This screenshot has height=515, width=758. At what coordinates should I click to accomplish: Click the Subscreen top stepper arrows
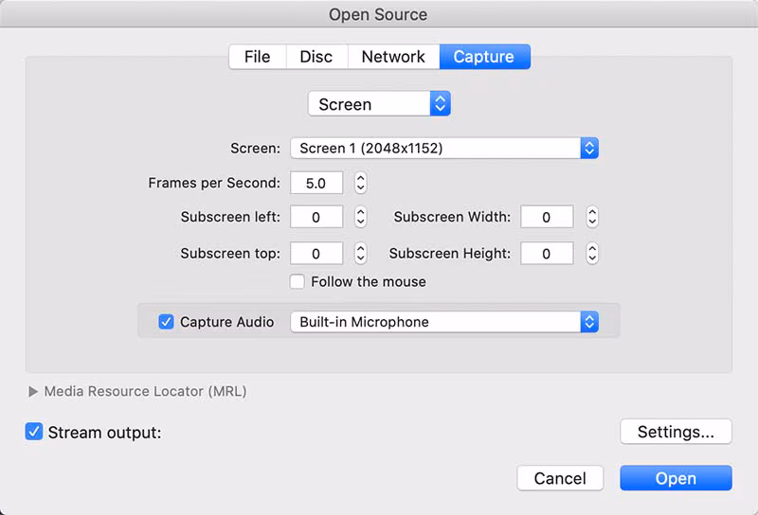[360, 253]
